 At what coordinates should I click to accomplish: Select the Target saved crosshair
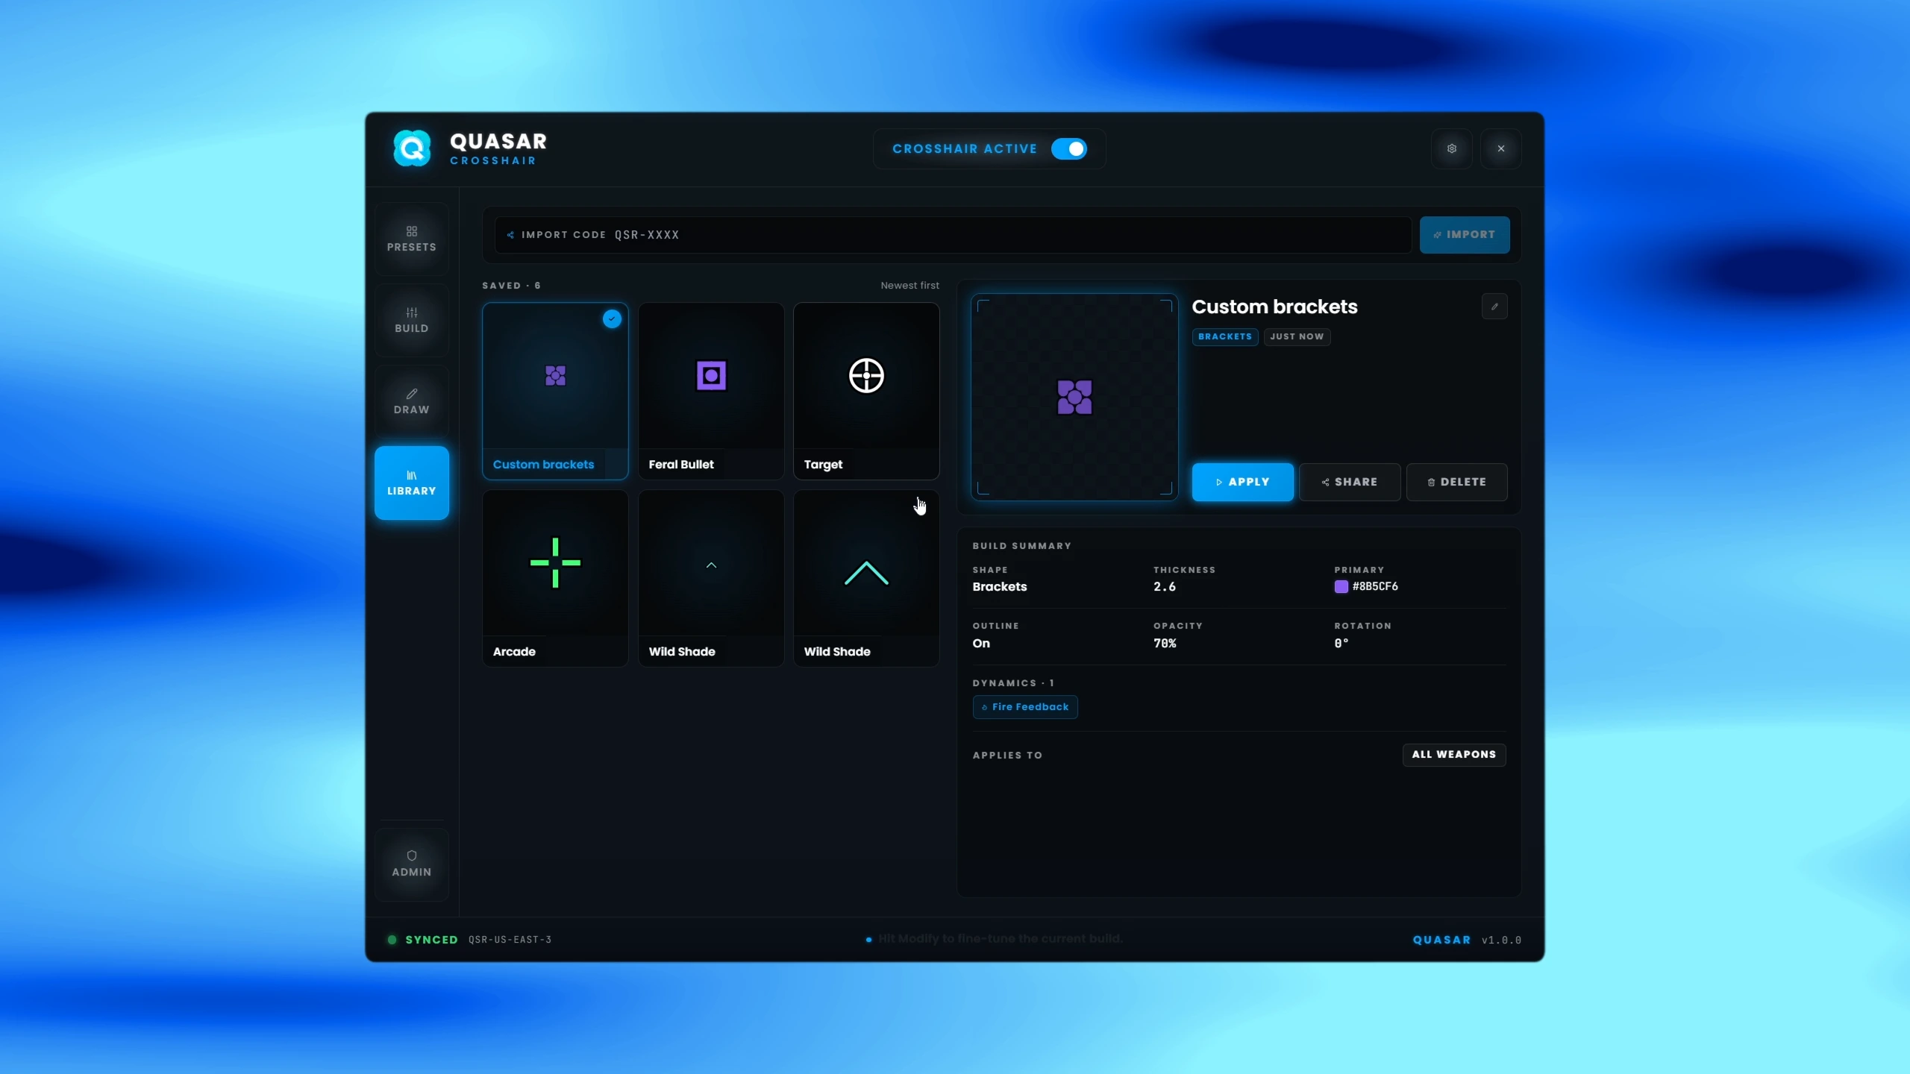[866, 391]
